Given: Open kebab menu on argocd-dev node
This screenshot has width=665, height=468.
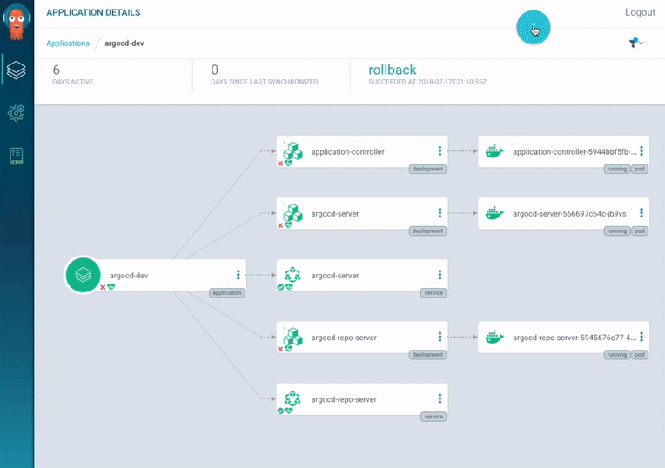Looking at the screenshot, I should pos(238,275).
